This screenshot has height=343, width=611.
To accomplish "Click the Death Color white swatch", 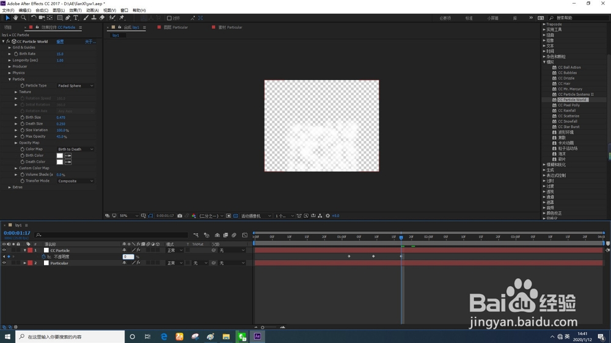I will click(x=60, y=162).
